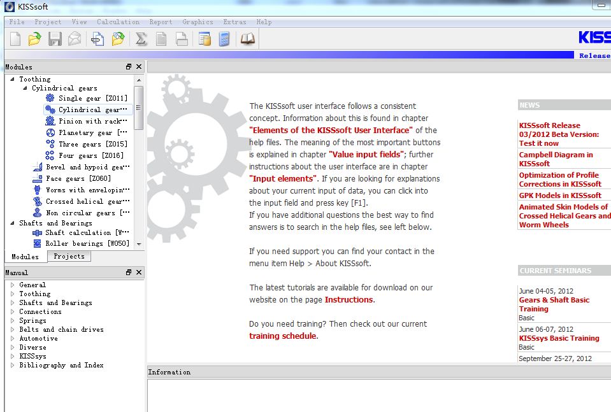Undock the Modules panel
Screen dimensions: 611x412
129,67
